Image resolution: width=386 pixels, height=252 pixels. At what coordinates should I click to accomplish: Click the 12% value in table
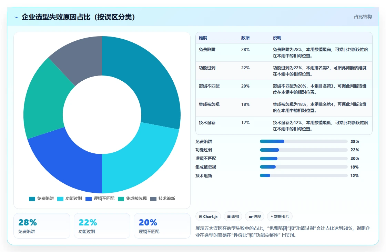click(245, 123)
